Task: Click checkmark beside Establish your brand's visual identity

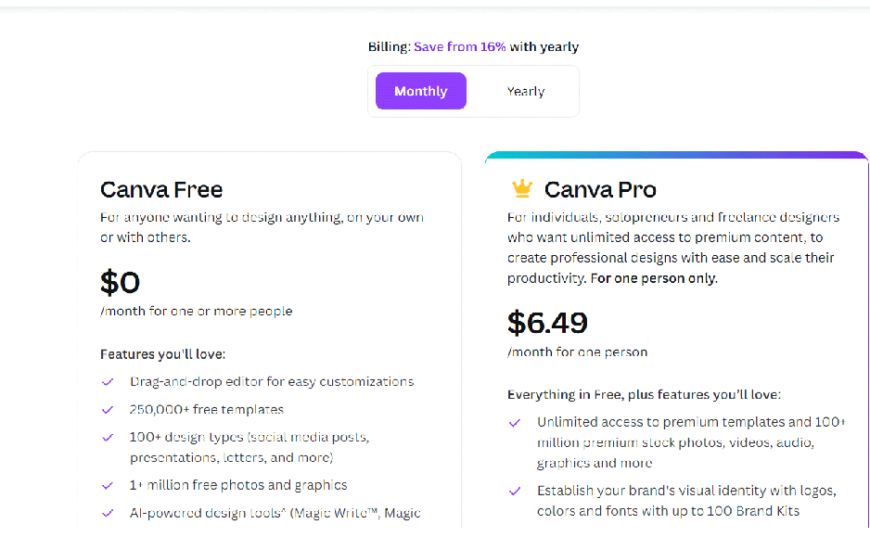Action: coord(515,491)
